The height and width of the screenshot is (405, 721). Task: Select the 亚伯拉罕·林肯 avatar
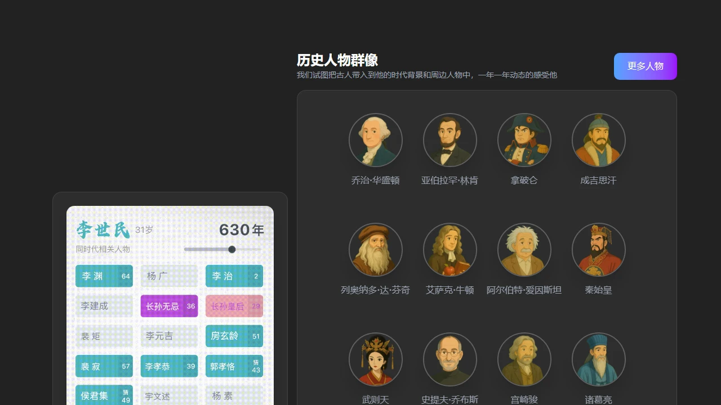(x=450, y=140)
